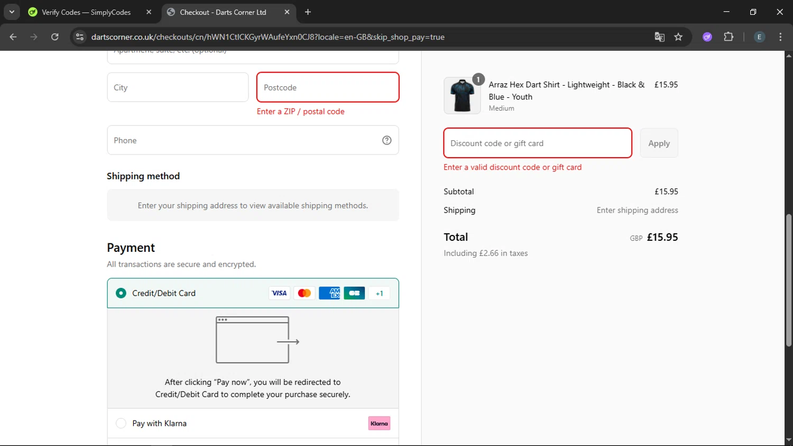Open Chrome's three-dot menu

coord(780,37)
